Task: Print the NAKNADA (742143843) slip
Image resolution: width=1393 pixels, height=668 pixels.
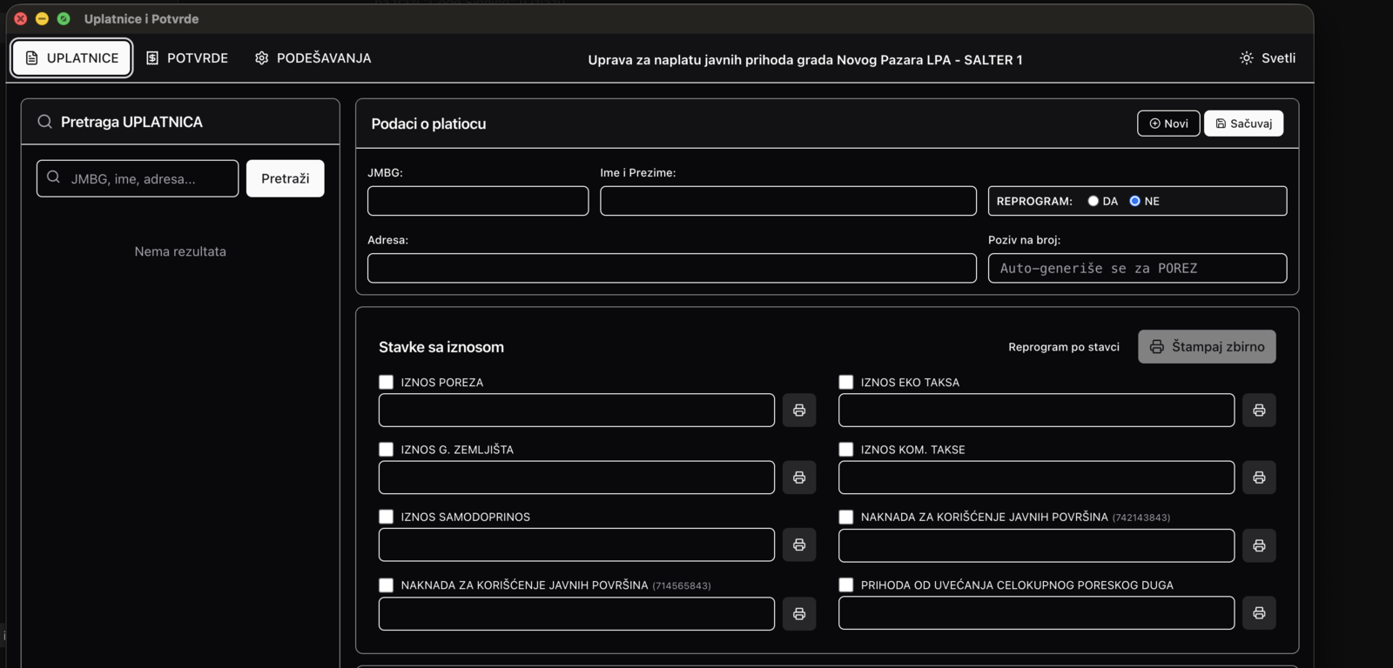Action: click(x=1259, y=545)
